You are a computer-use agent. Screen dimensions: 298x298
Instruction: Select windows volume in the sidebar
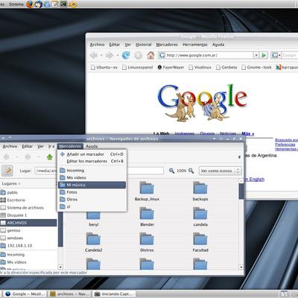12,238
